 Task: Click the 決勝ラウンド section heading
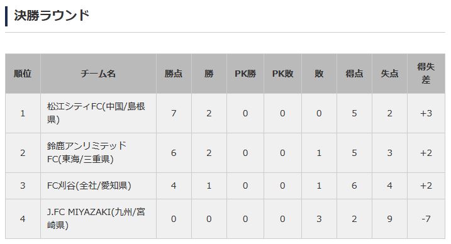(x=52, y=16)
